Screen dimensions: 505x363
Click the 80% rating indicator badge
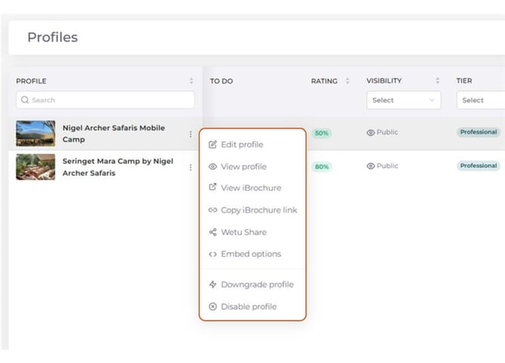pos(322,166)
